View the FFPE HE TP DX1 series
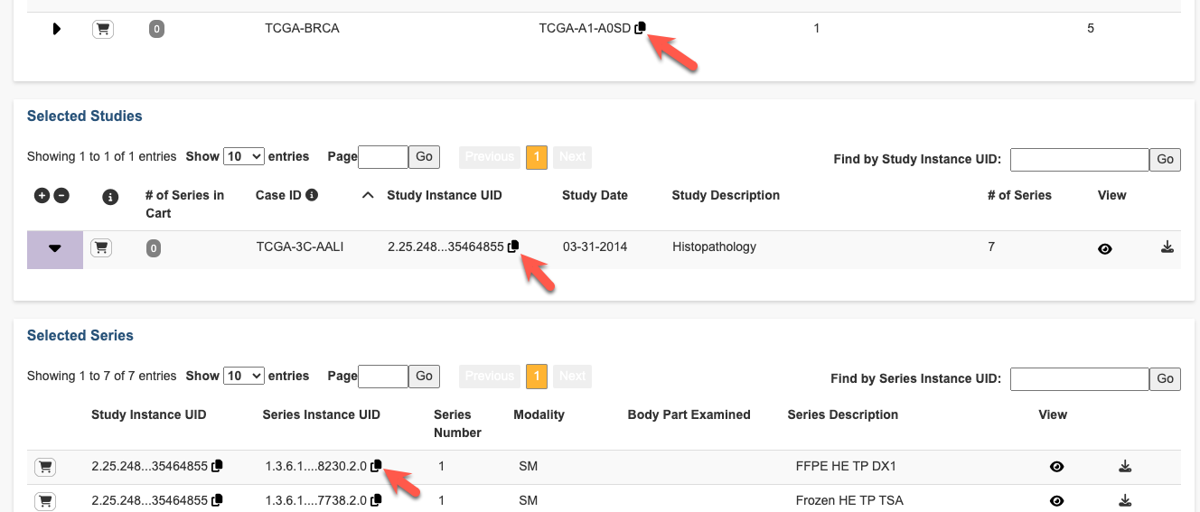 [1056, 467]
